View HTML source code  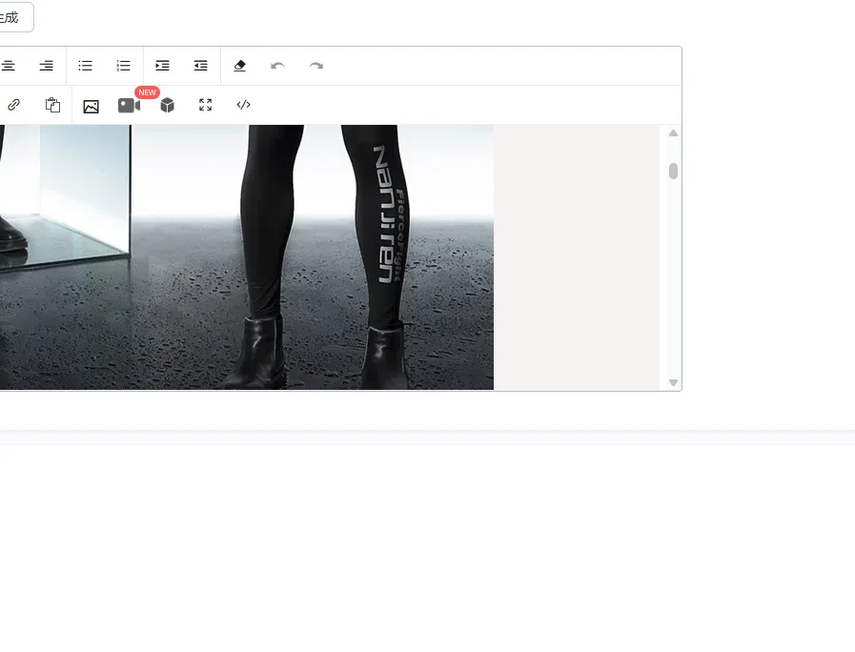click(244, 105)
